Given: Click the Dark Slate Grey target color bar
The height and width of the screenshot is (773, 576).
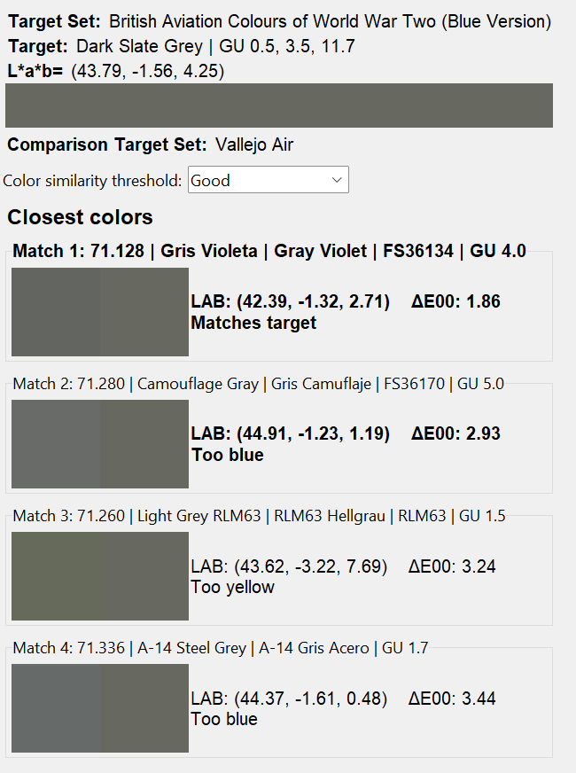Looking at the screenshot, I should (279, 105).
